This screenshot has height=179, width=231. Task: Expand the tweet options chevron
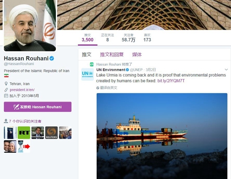point(226,69)
